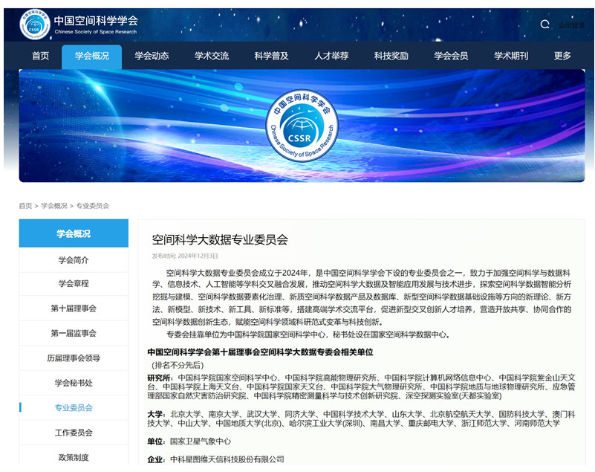Click the text 深空探测实验室(天都实验室)
Image resolution: width=595 pixels, height=472 pixels.
tap(453, 396)
